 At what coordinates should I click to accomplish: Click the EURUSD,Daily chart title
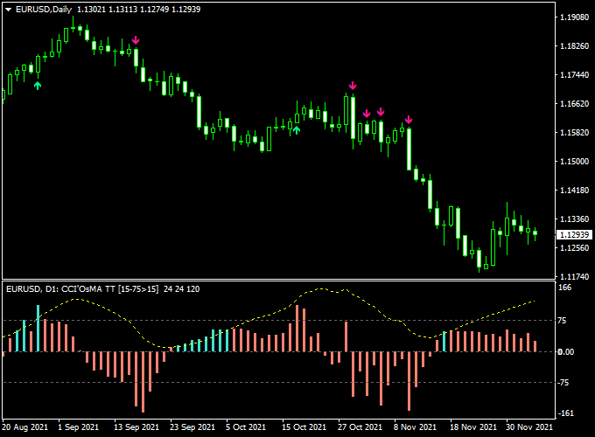coord(44,10)
